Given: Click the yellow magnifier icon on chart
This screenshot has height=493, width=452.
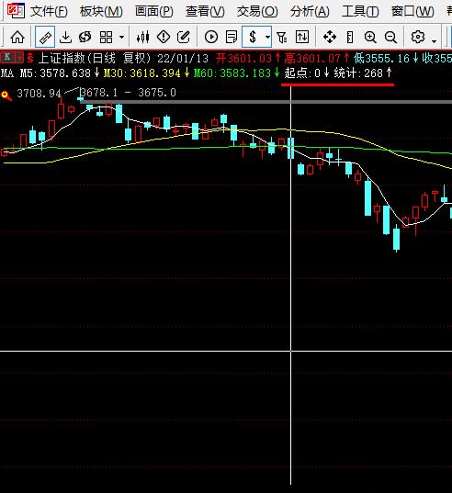Looking at the screenshot, I should coord(6,95).
